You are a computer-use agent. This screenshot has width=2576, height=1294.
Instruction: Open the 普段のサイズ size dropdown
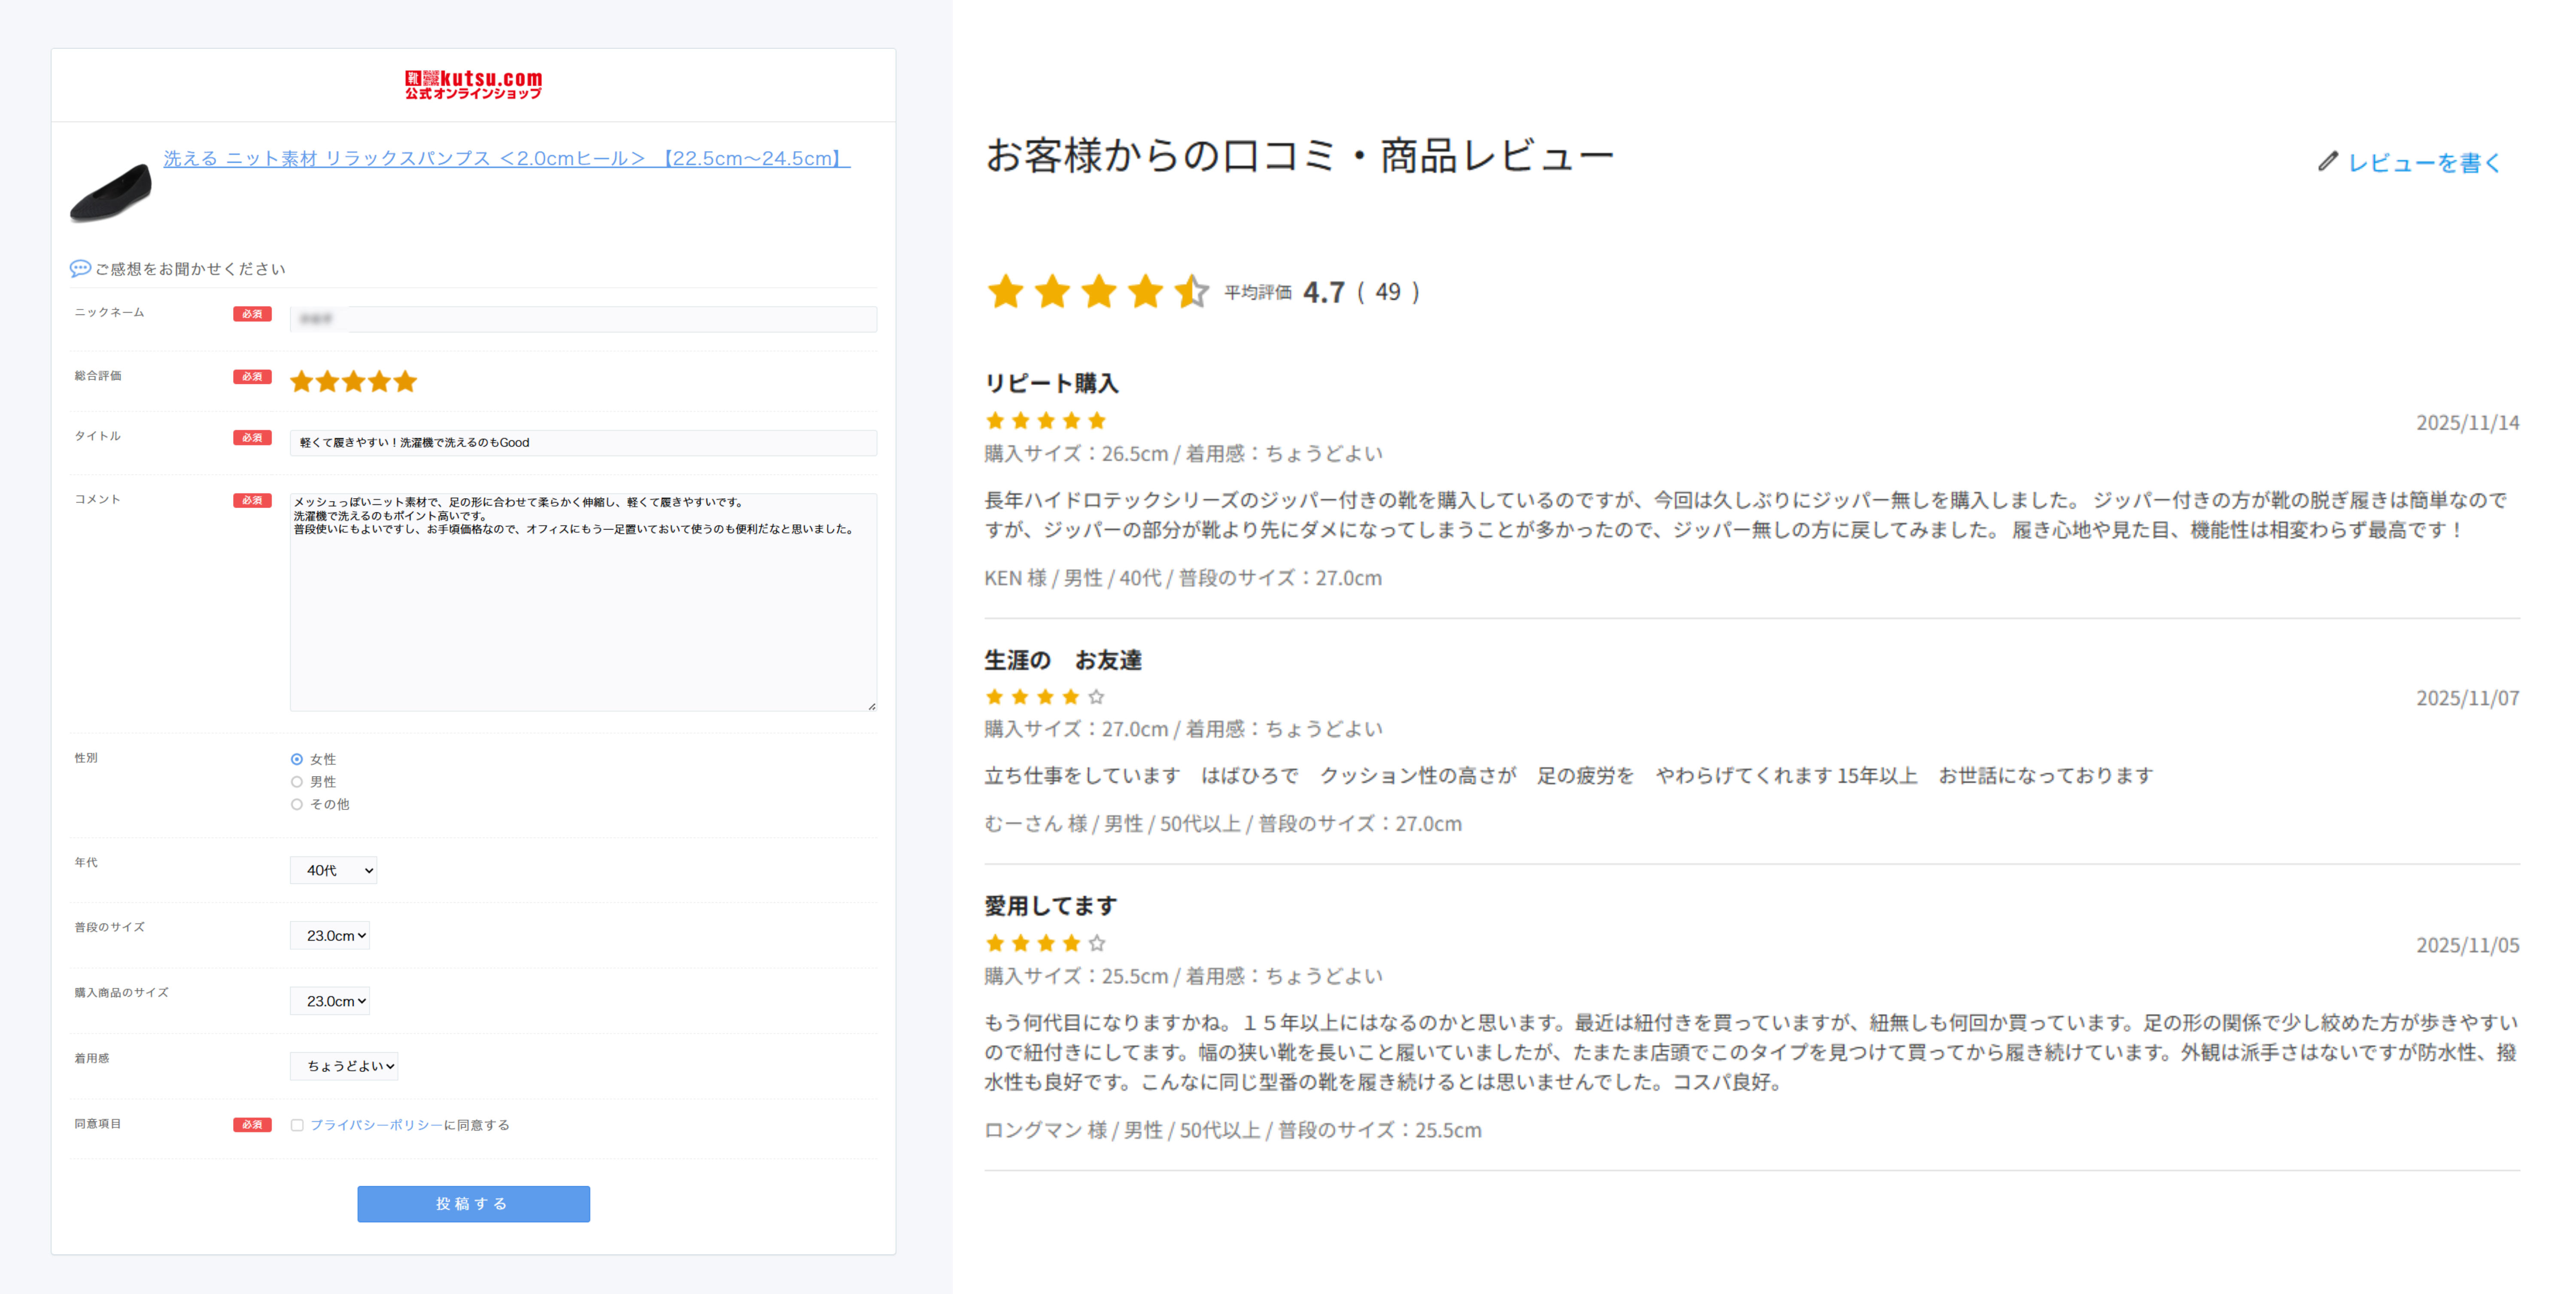click(330, 934)
